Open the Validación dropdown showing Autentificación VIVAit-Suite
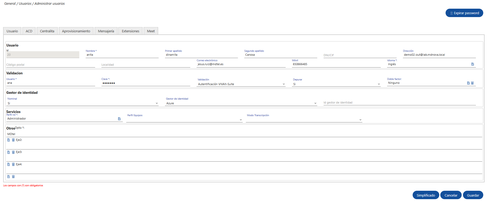488x201 pixels. tap(241, 84)
